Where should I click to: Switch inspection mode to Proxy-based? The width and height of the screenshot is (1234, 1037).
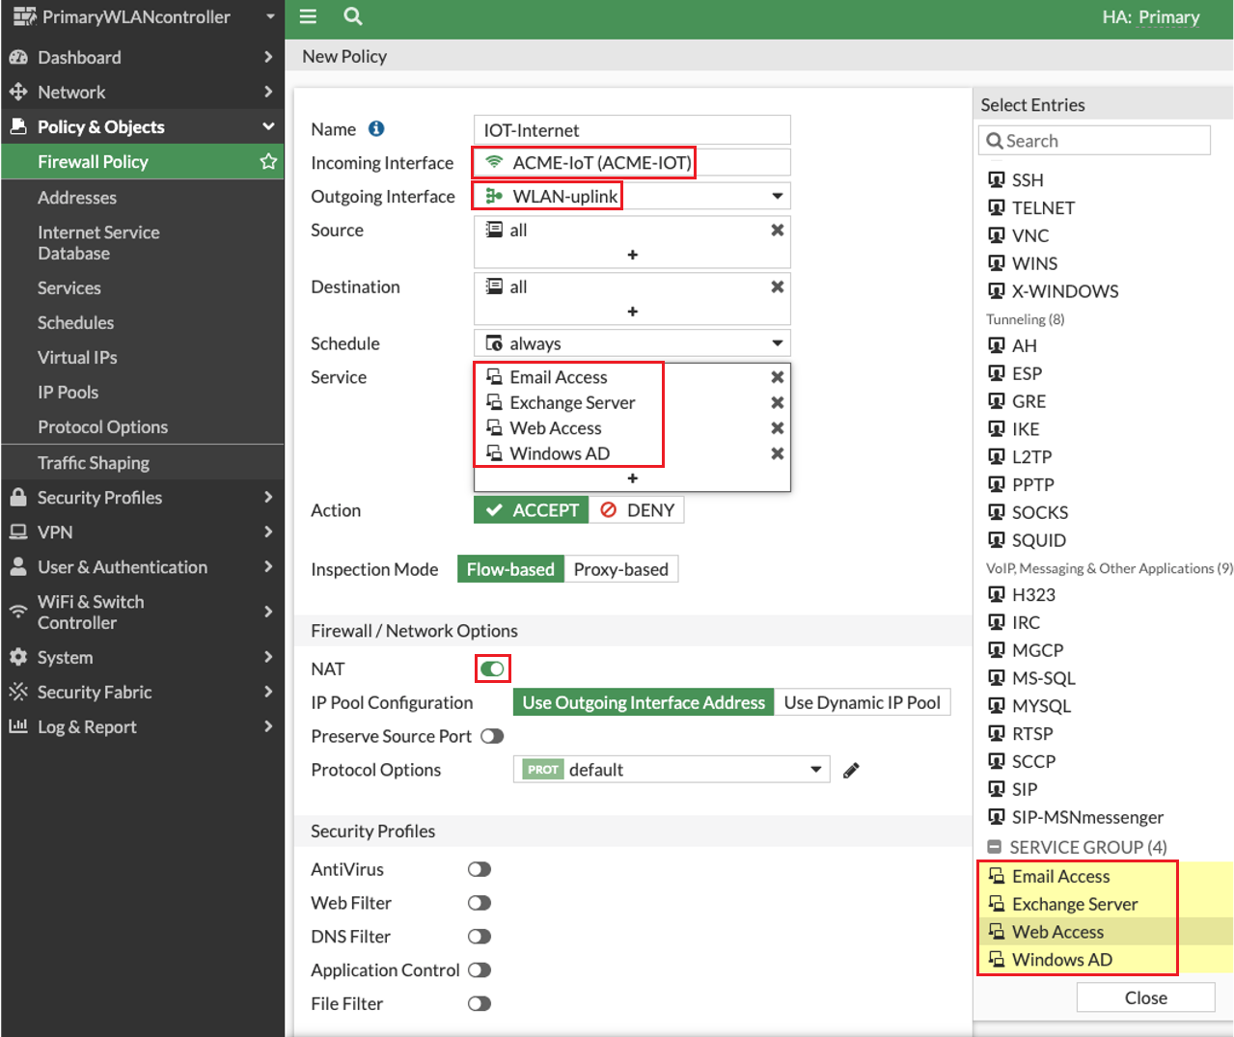coord(620,569)
